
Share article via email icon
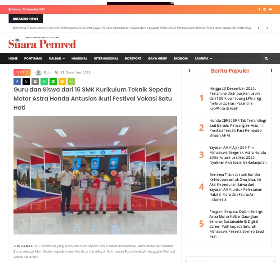point(35,82)
